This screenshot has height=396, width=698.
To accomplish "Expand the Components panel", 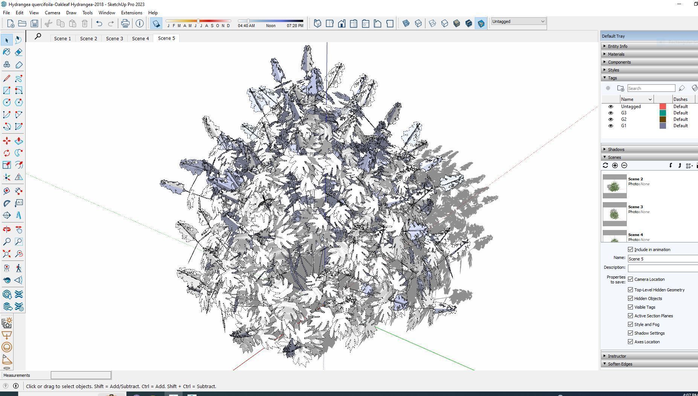I will click(649, 62).
